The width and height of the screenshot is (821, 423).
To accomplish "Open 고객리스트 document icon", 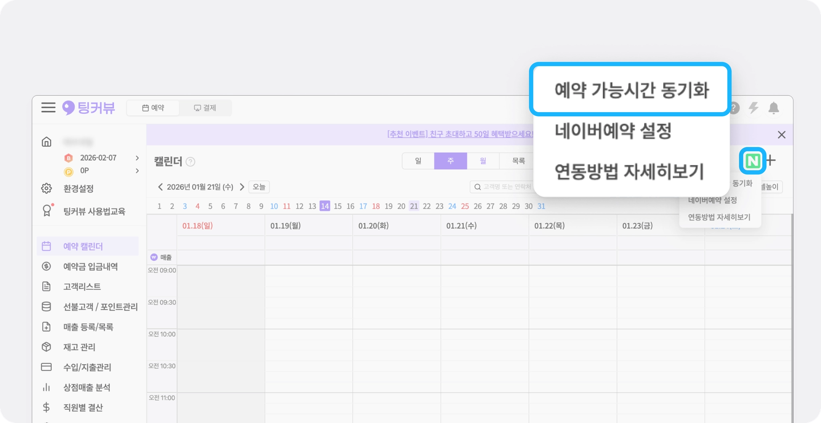I will coord(47,286).
